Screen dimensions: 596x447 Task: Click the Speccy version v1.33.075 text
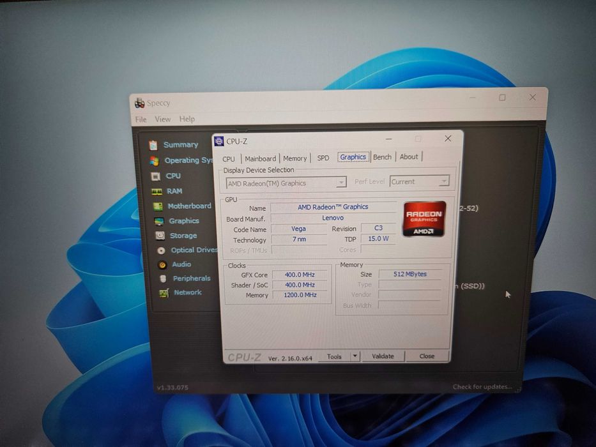(x=172, y=388)
